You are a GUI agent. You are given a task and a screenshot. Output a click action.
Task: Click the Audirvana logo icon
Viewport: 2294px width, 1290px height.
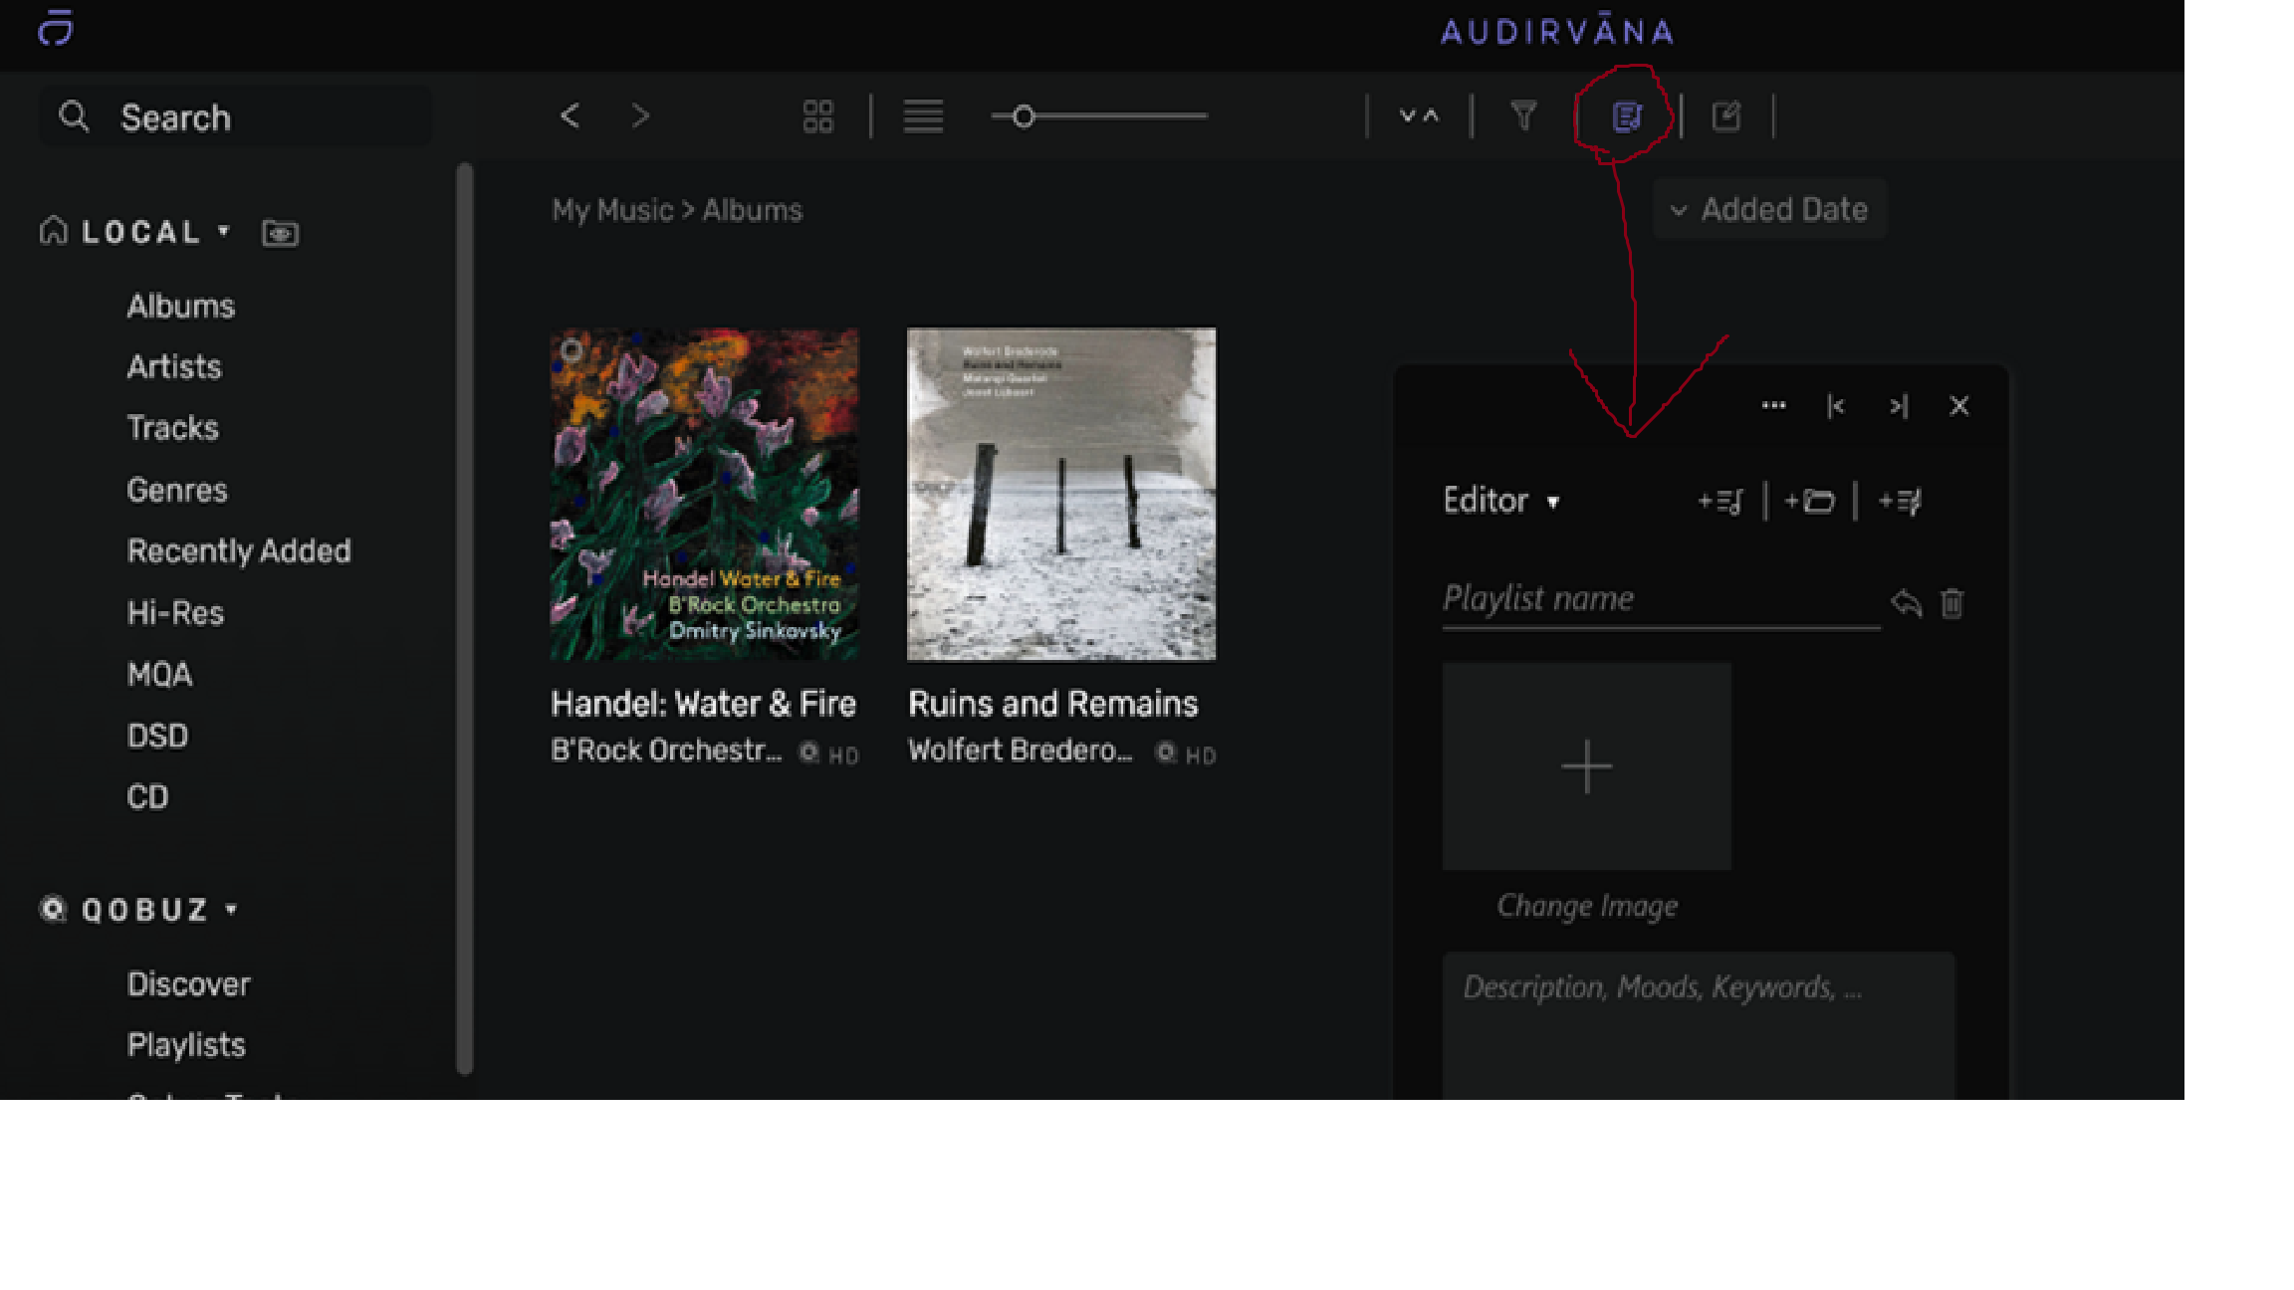[56, 28]
